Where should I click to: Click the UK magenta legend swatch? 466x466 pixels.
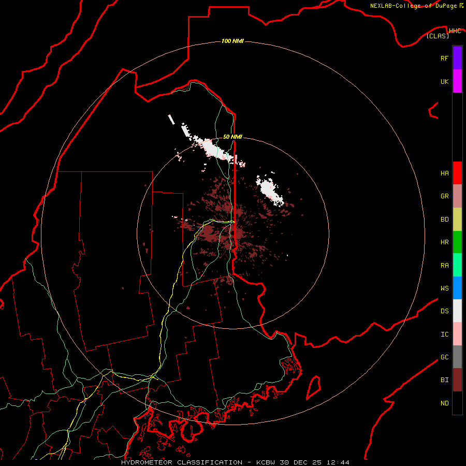coord(457,81)
